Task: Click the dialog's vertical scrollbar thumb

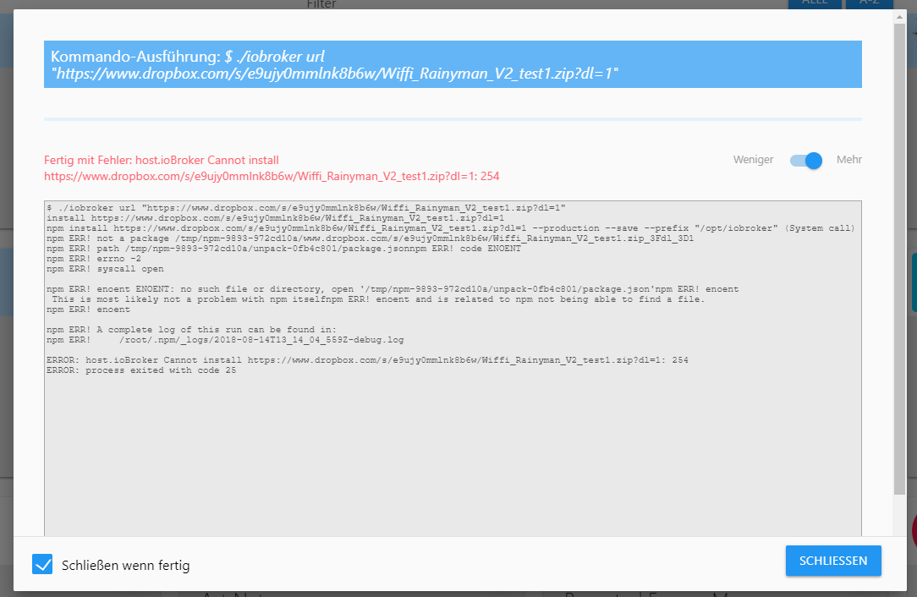Action: [x=899, y=259]
